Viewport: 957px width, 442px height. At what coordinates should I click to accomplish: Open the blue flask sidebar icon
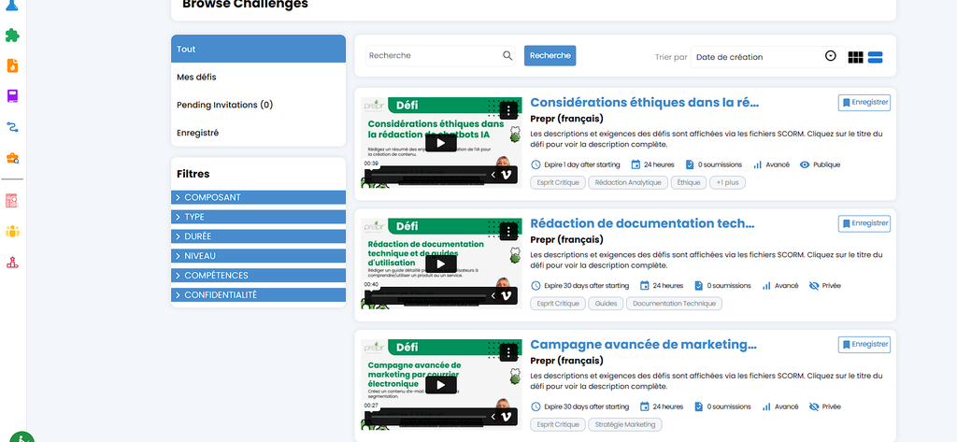click(12, 5)
